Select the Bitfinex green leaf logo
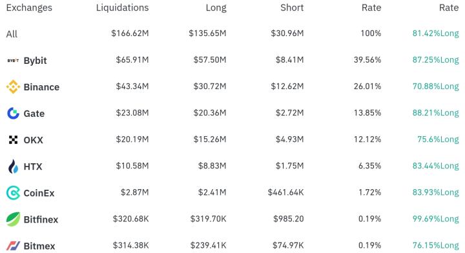 click(x=13, y=219)
